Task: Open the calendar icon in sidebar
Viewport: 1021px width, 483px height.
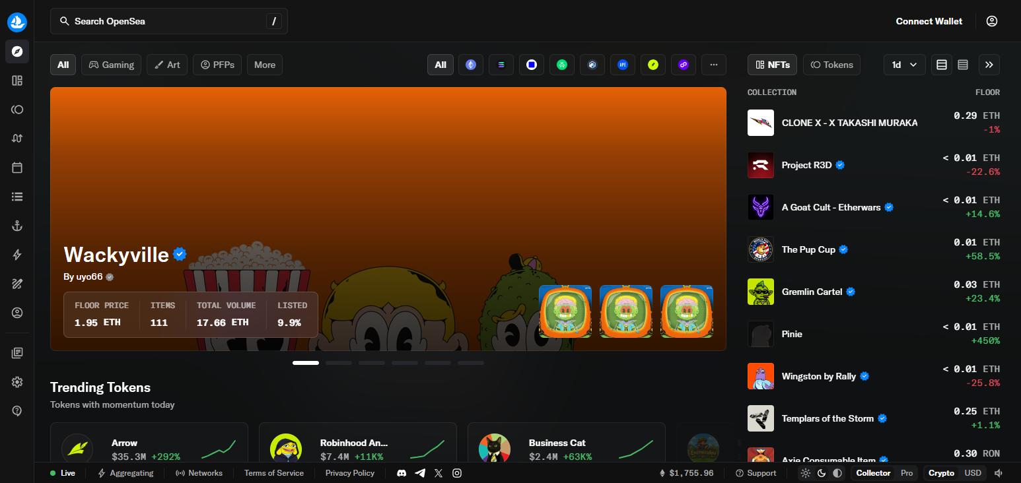Action: (x=17, y=168)
